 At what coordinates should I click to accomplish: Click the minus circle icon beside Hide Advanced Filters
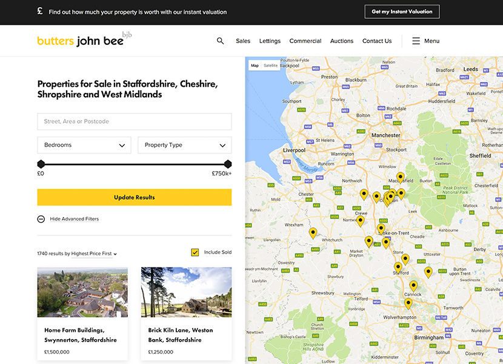click(41, 219)
